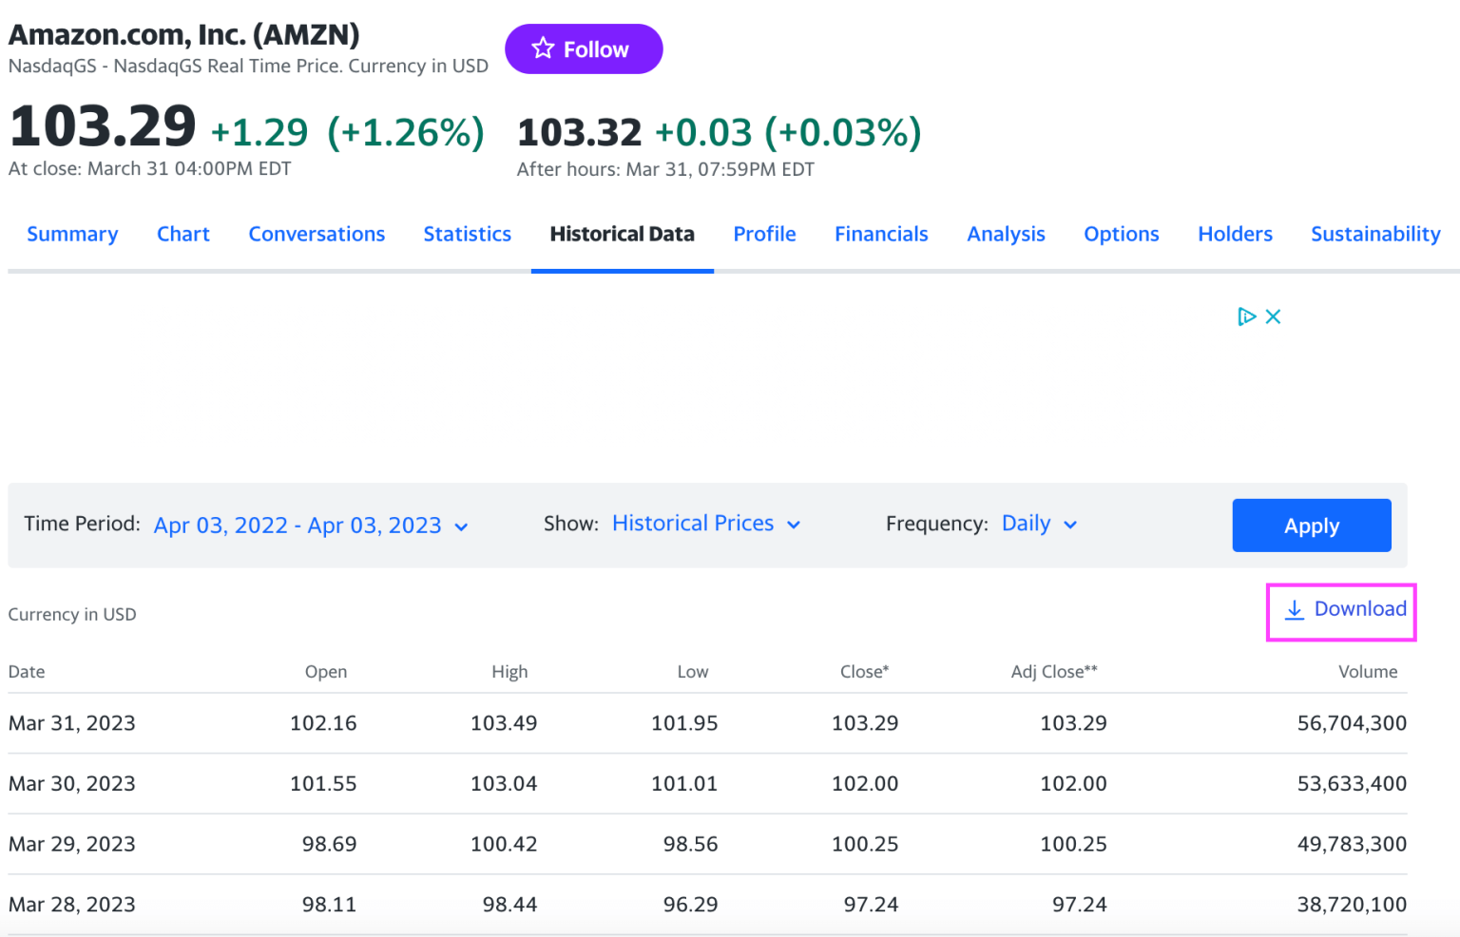The image size is (1460, 937).
Task: Close the advertisement with the X icon
Action: 1273,316
